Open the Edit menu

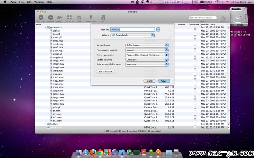(29, 2)
